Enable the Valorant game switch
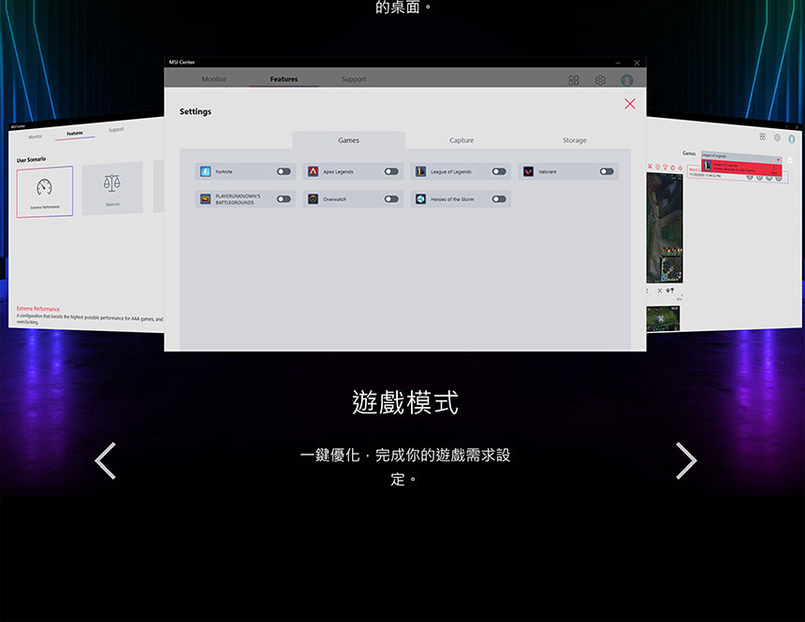 tap(607, 171)
